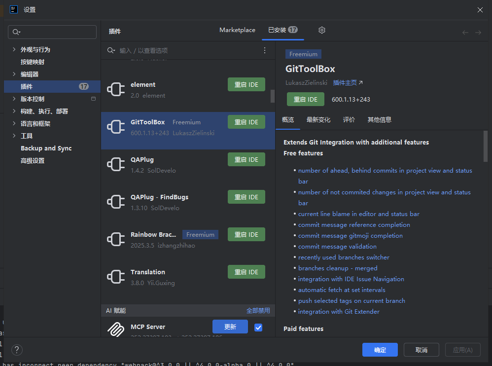This screenshot has height=366, width=492.
Task: Open the 评价 tab
Action: [349, 119]
